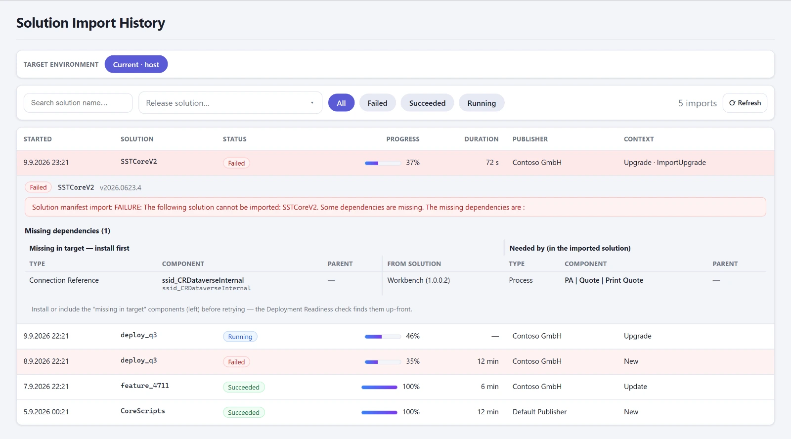The image size is (791, 439).
Task: Click Workbench (1.0.0.2) from-solution cell
Action: pyautogui.click(x=418, y=280)
